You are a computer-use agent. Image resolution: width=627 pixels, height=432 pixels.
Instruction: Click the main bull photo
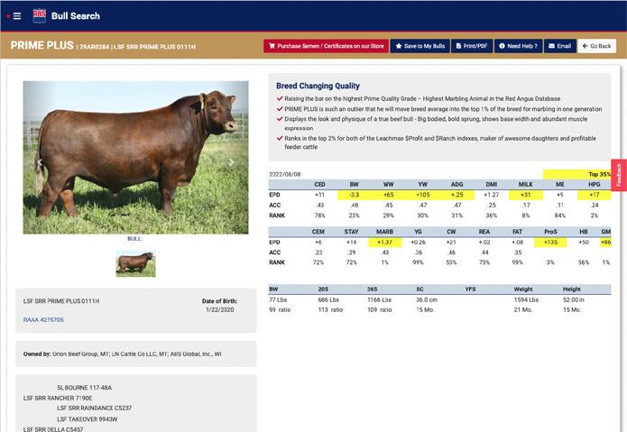tap(135, 158)
